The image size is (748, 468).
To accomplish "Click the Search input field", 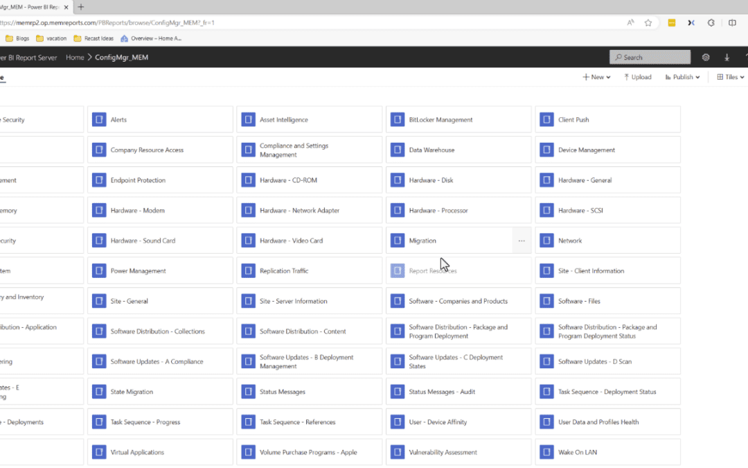I will [650, 58].
